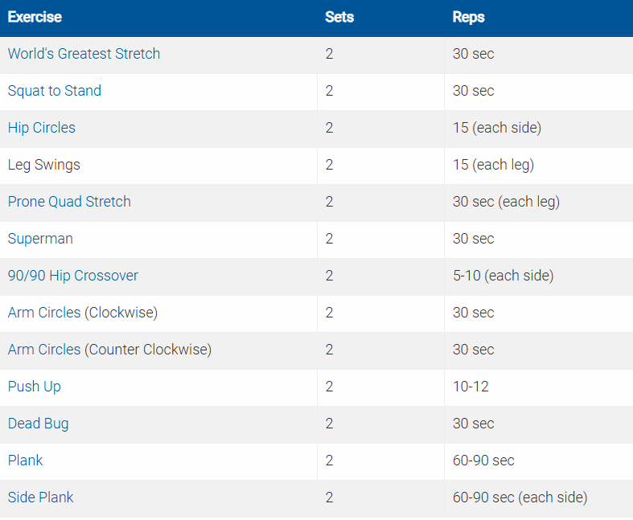
Task: Click the Exercise column header
Action: [x=35, y=17]
